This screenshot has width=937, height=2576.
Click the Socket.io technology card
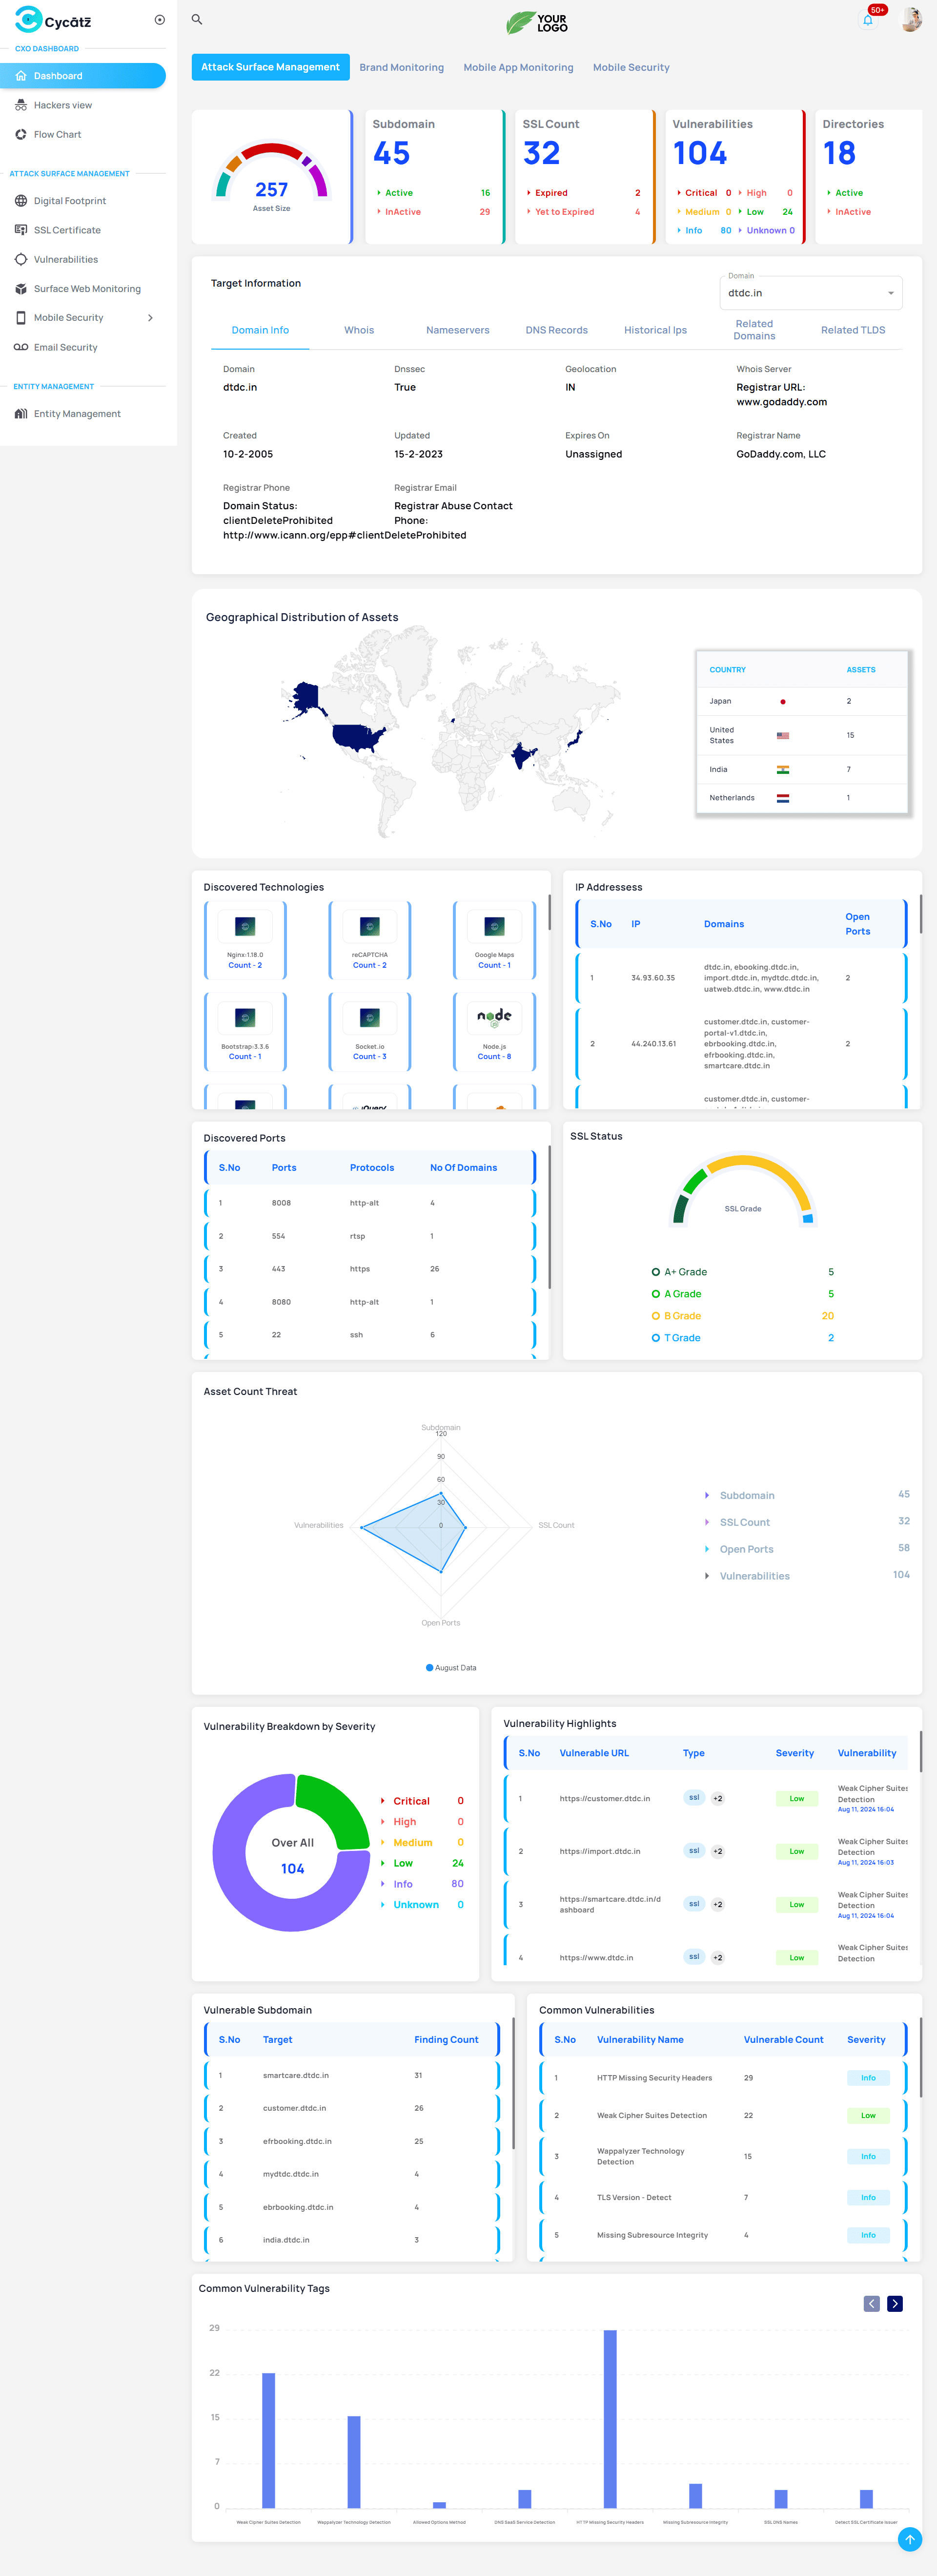(369, 1032)
